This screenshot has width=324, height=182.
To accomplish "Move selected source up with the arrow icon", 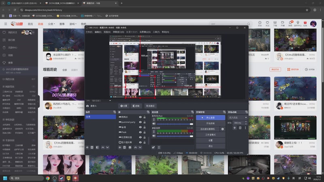I will point(135,148).
